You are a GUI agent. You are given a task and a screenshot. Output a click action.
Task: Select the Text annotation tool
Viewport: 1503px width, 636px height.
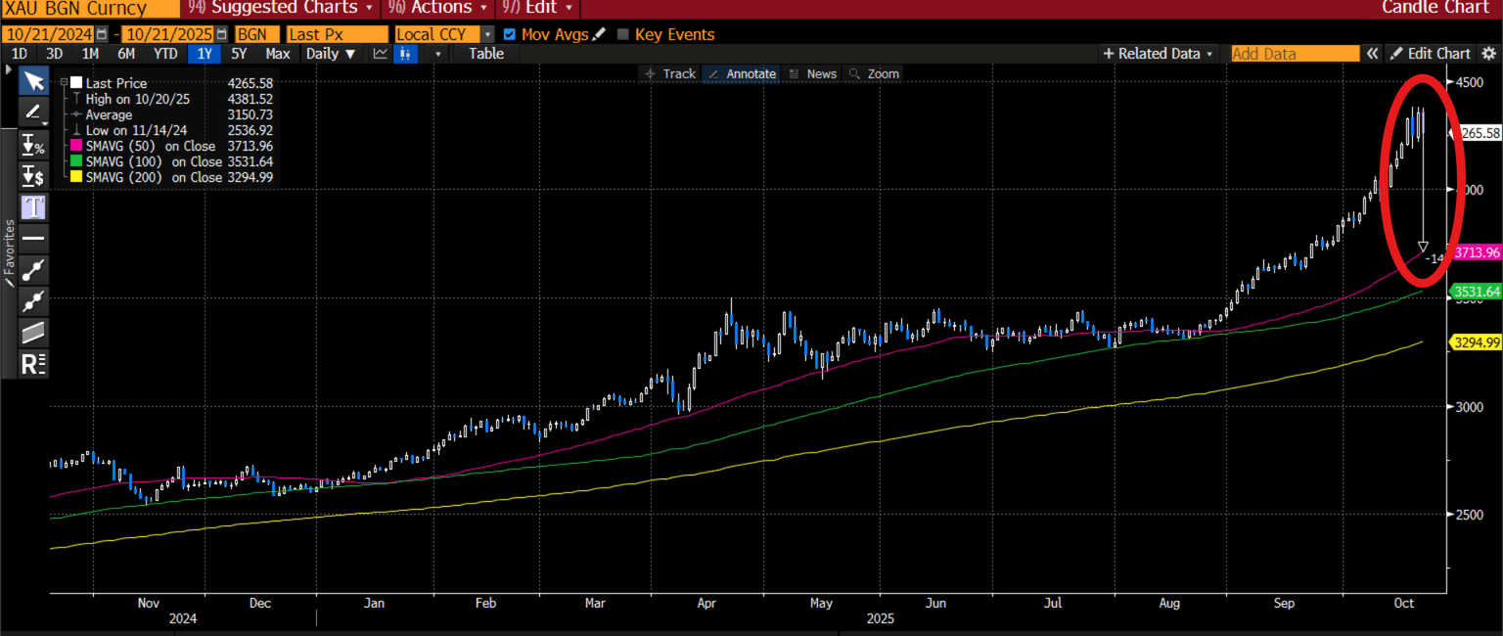[x=33, y=206]
